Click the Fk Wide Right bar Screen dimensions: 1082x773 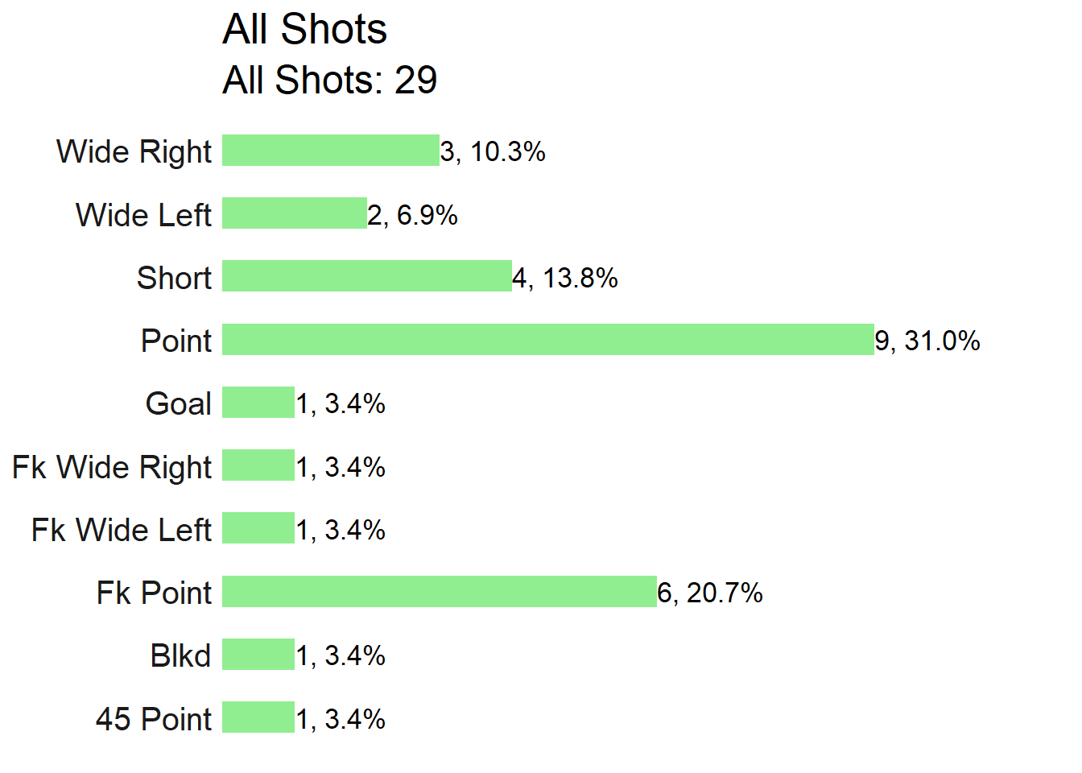pos(258,465)
